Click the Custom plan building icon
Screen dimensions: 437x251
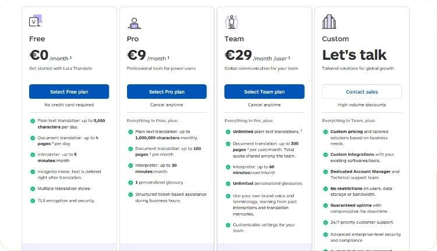[329, 21]
